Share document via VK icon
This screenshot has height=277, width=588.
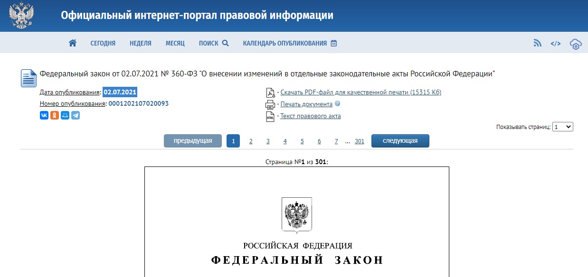[x=44, y=115]
